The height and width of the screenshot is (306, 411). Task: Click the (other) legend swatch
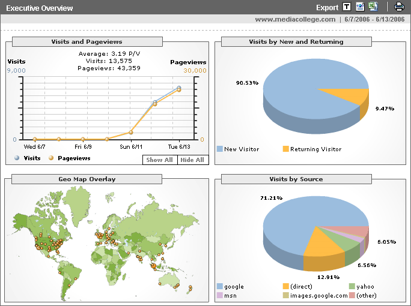[x=352, y=295]
